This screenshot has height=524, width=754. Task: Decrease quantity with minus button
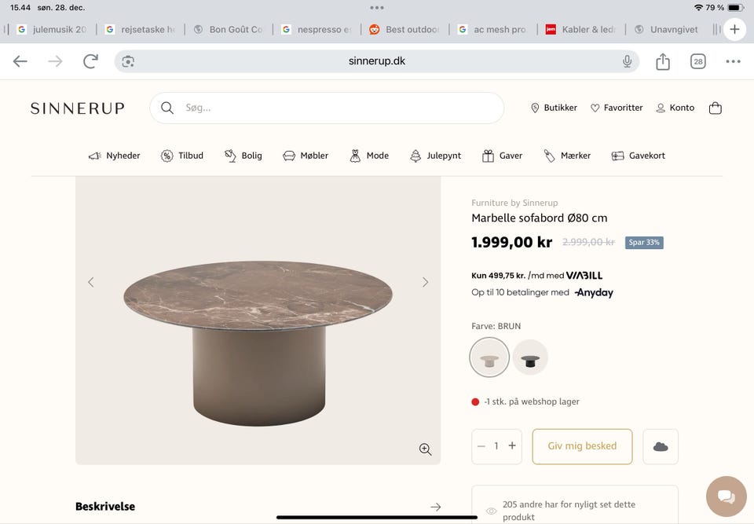click(481, 446)
